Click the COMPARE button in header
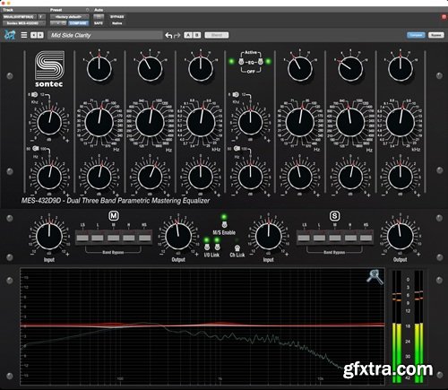448x390 pixels. (x=79, y=23)
